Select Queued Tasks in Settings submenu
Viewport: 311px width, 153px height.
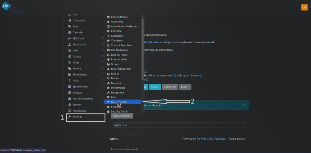pos(123,102)
